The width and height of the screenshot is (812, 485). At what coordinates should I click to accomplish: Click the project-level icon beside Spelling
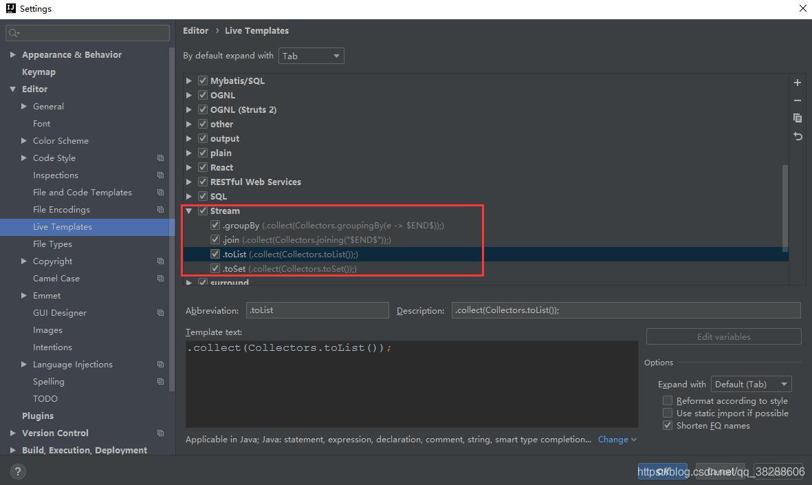pos(160,381)
